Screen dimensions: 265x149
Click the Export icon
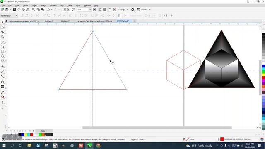[69, 10]
